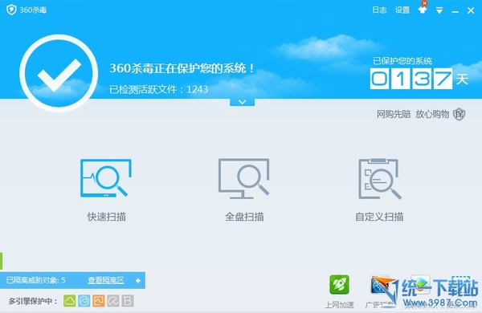Open 网购先赔 放心购物 link
This screenshot has width=482, height=313.
coord(413,114)
